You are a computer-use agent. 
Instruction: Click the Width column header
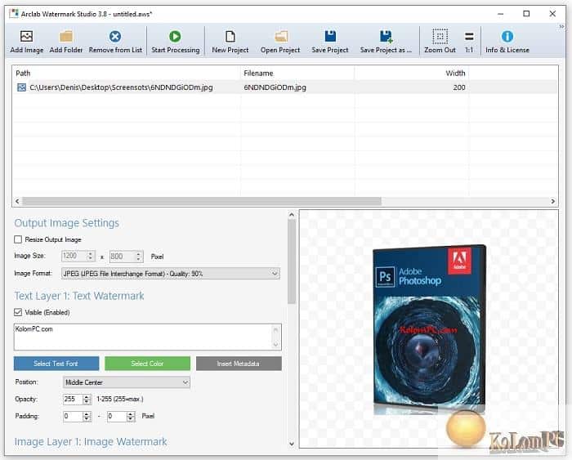[455, 74]
